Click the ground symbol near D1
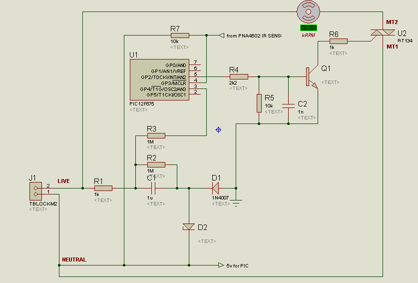 [236, 203]
